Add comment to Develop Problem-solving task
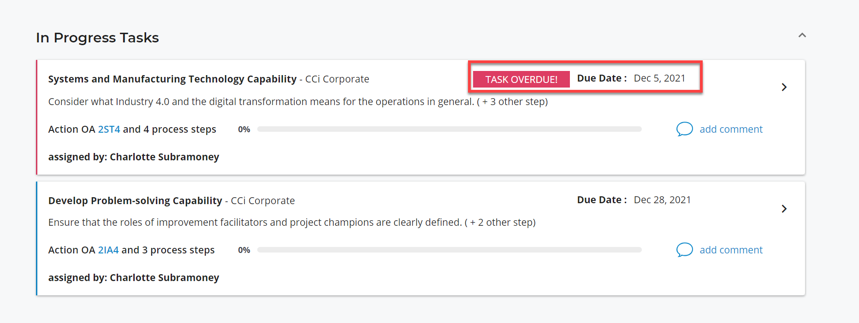Viewport: 859px width, 323px height. [731, 250]
